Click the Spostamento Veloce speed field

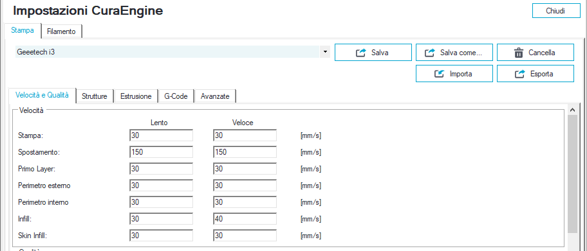(x=245, y=152)
